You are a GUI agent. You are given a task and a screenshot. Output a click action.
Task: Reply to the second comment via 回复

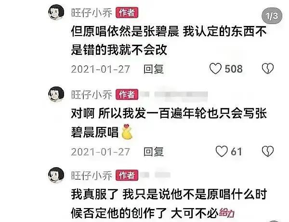tap(153, 152)
